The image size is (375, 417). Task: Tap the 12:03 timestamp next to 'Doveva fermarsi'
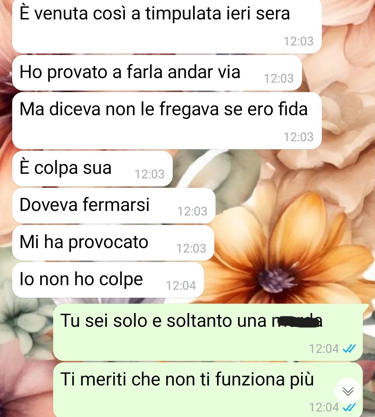click(x=192, y=211)
